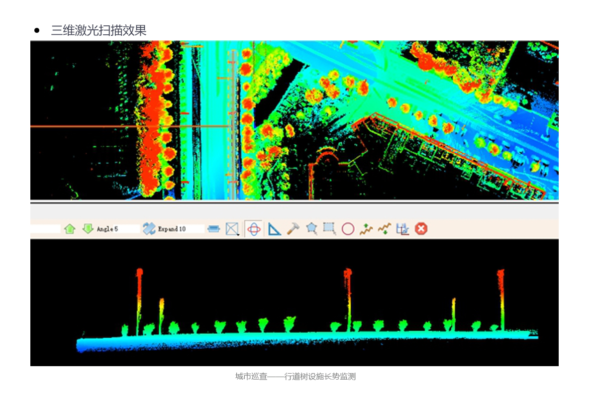Click the zigzag line with down arrow
The width and height of the screenshot is (597, 397).
coord(385,229)
